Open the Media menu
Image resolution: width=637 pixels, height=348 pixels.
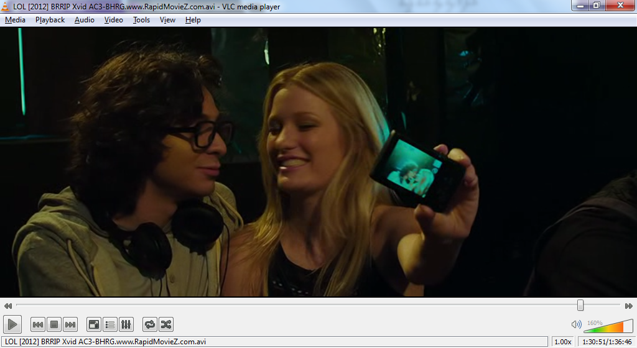pyautogui.click(x=15, y=20)
